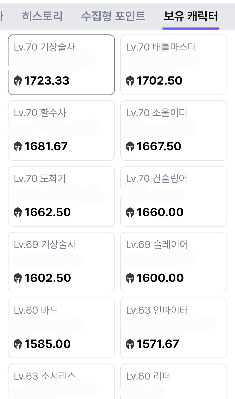The width and height of the screenshot is (235, 399).
Task: Open the 수집형 포인트 tab
Action: point(113,16)
